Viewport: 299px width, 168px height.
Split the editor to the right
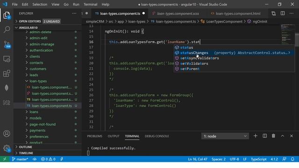pyautogui.click(x=283, y=14)
